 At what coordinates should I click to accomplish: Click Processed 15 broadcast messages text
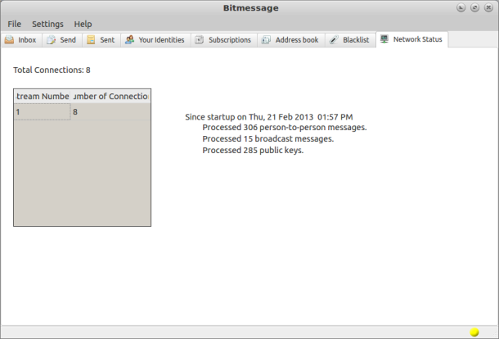point(268,139)
